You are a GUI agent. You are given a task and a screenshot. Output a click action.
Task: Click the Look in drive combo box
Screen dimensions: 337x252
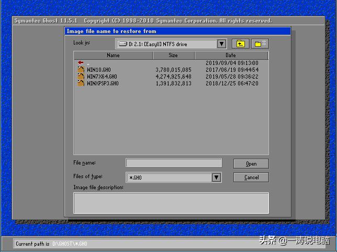(x=171, y=44)
